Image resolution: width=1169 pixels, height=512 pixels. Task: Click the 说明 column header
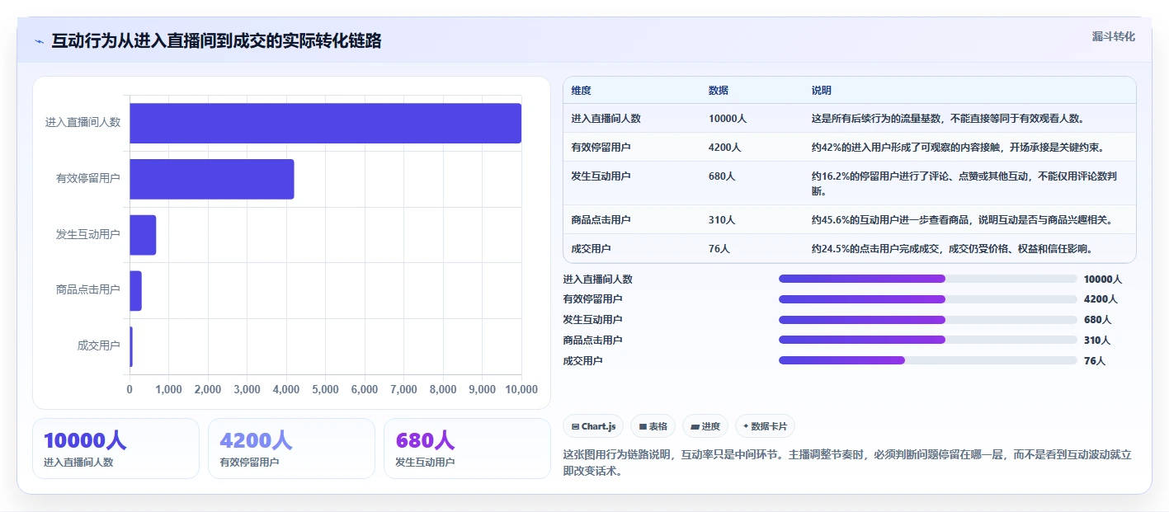822,91
